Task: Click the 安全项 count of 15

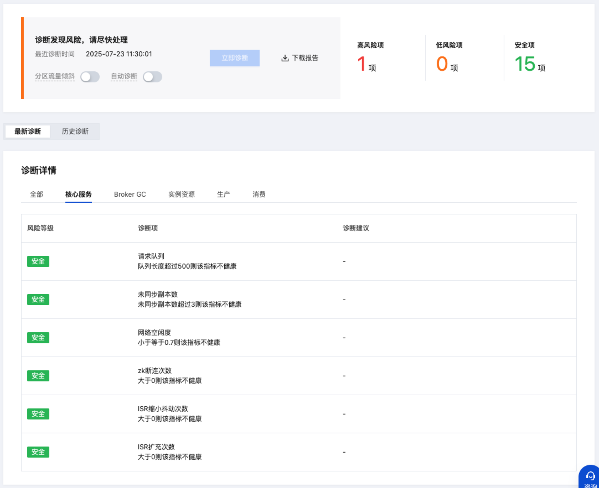Action: point(525,64)
